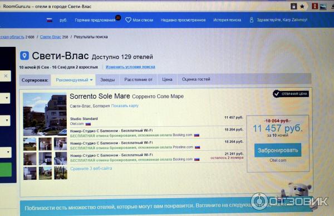This screenshot has height=216, width=334.
Task: Click Сравните 3 веб-сайта link
Action: coord(91,169)
